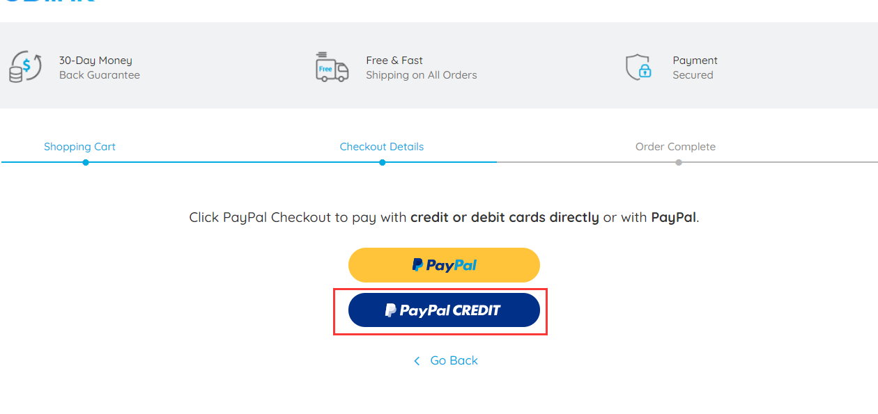Click the PayPal logo on yellow button
Viewport: 878px width, 414px height.
coord(444,265)
